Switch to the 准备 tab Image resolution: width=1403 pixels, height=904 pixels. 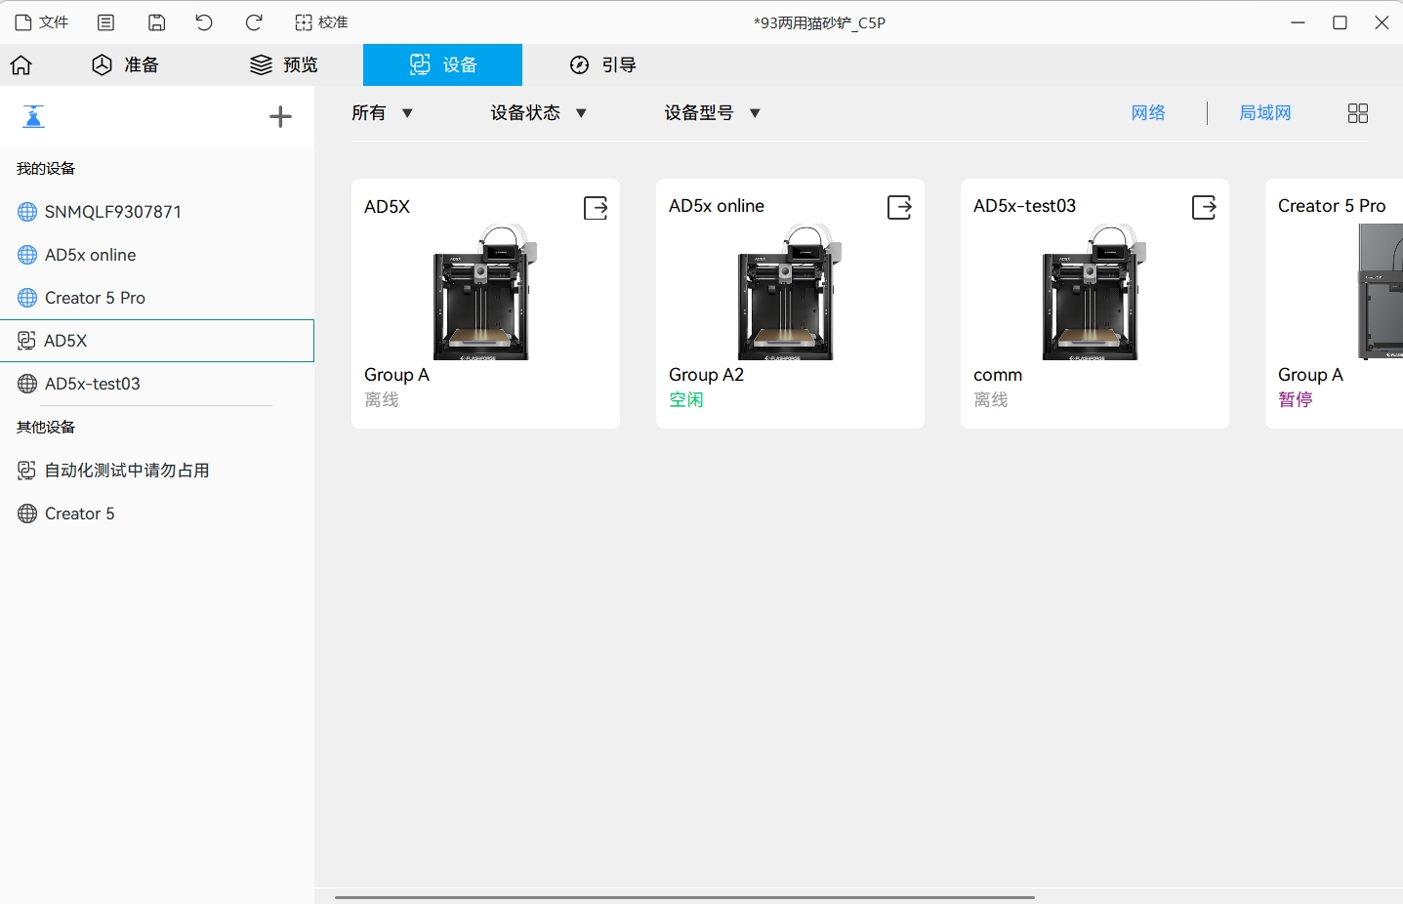(125, 64)
